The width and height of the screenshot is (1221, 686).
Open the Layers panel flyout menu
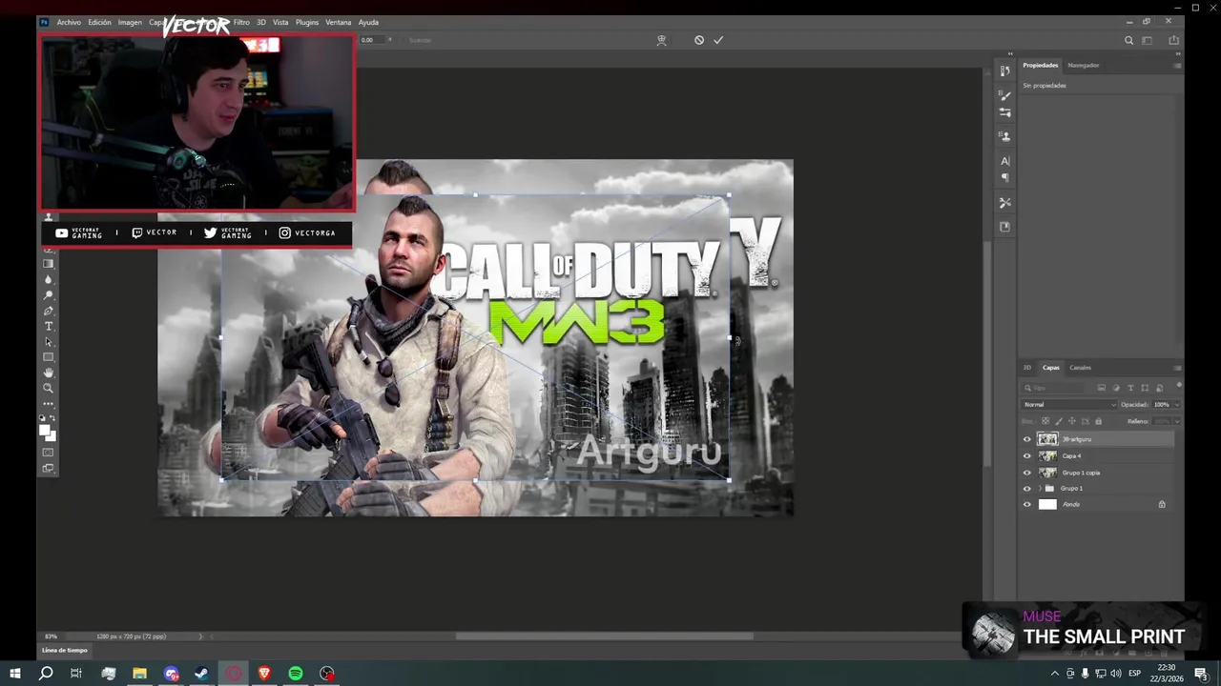1177,368
